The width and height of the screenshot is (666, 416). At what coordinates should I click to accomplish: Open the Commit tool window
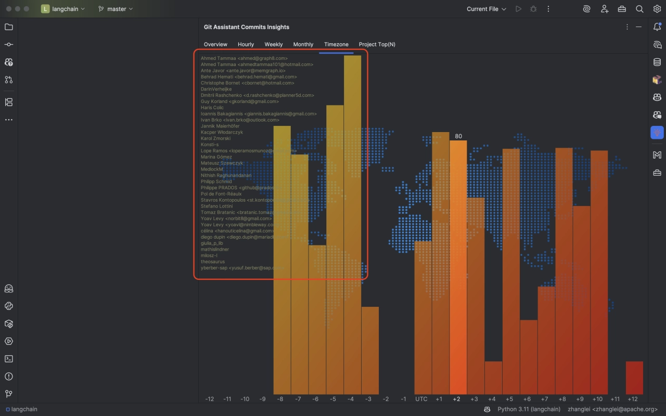8,45
